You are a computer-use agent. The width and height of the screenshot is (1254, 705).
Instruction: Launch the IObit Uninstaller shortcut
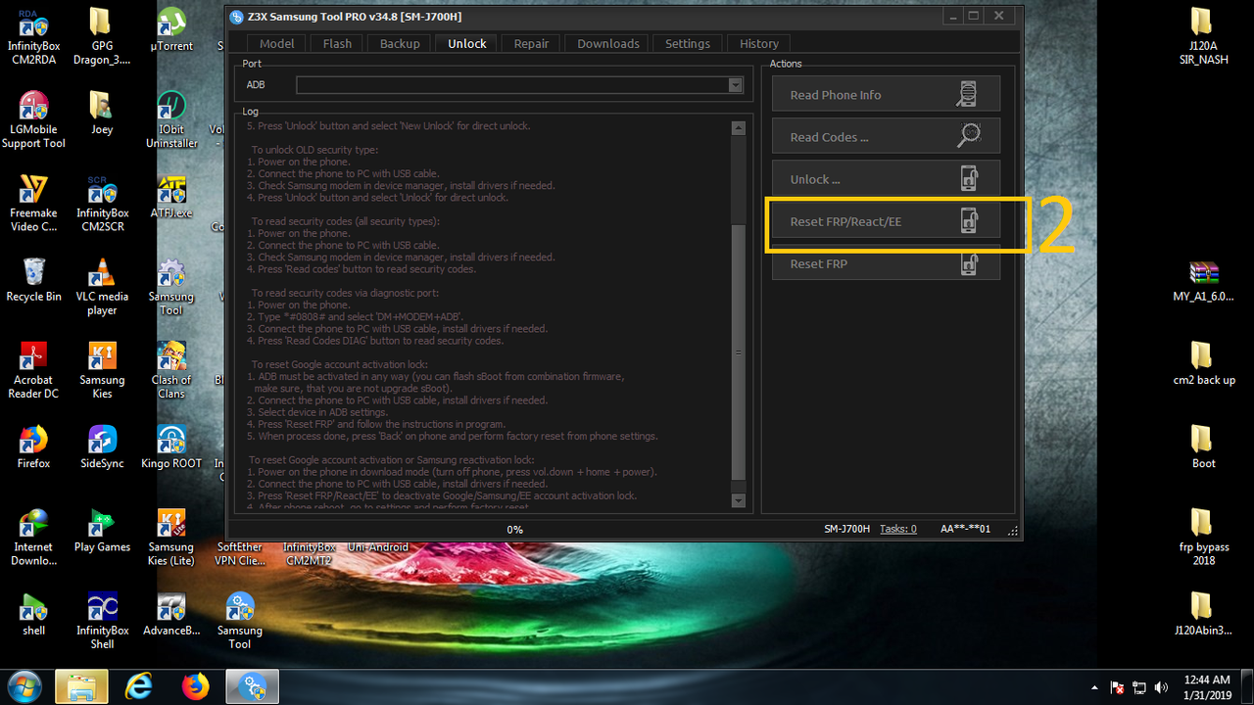(171, 118)
